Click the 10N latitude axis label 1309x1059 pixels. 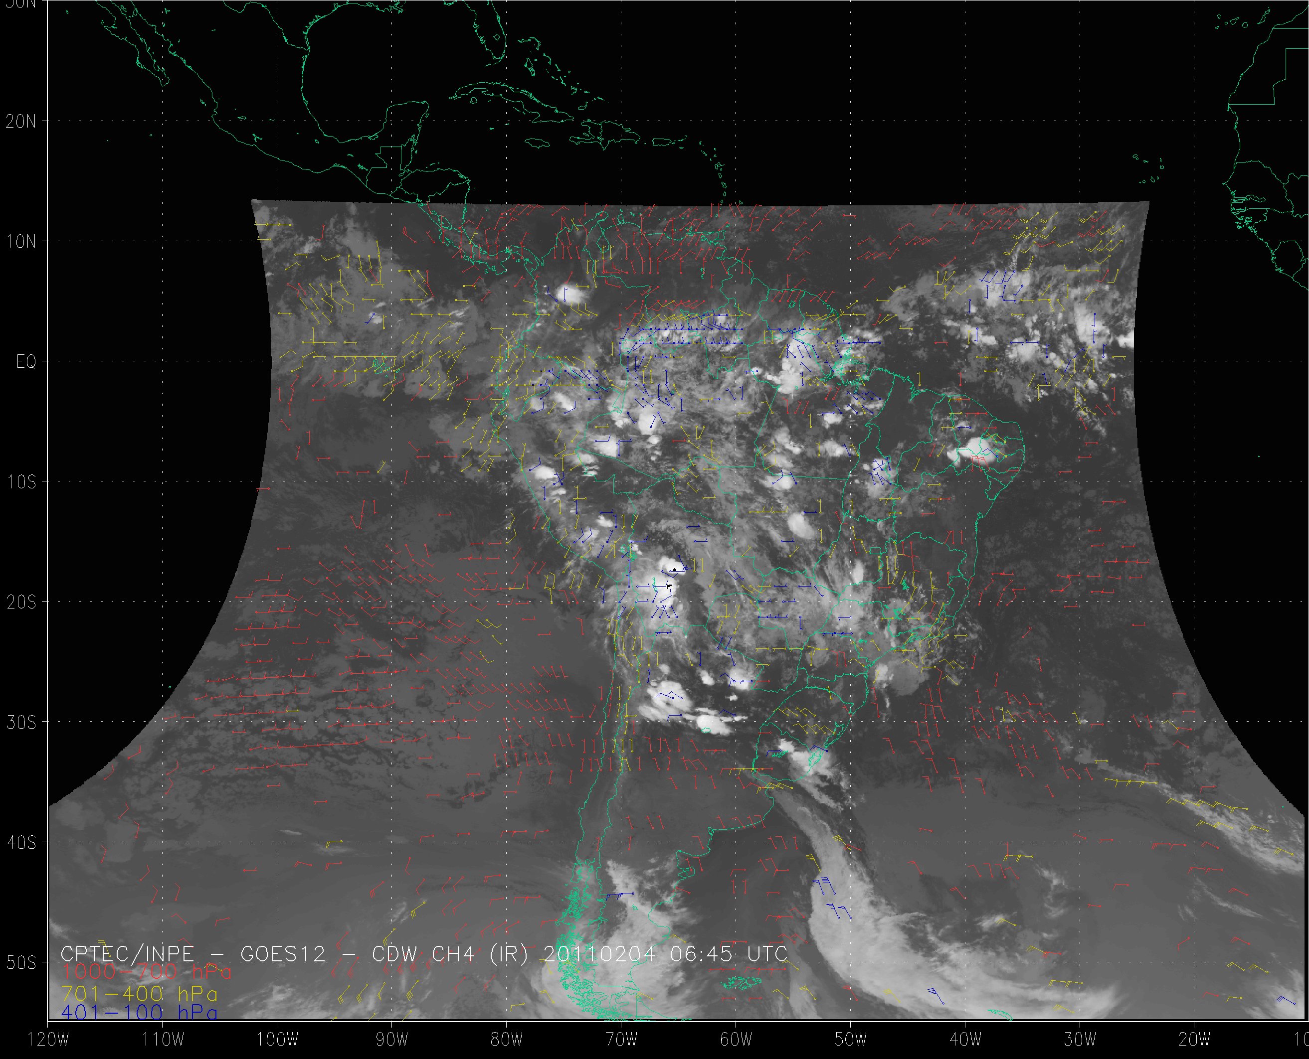pyautogui.click(x=21, y=242)
